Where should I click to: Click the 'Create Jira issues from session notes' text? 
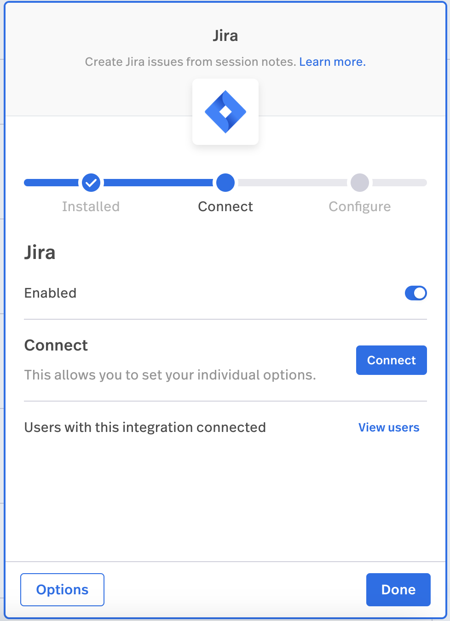[x=190, y=62]
